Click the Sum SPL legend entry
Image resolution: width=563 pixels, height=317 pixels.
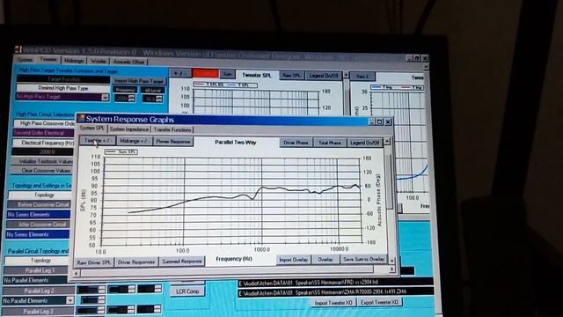click(121, 151)
